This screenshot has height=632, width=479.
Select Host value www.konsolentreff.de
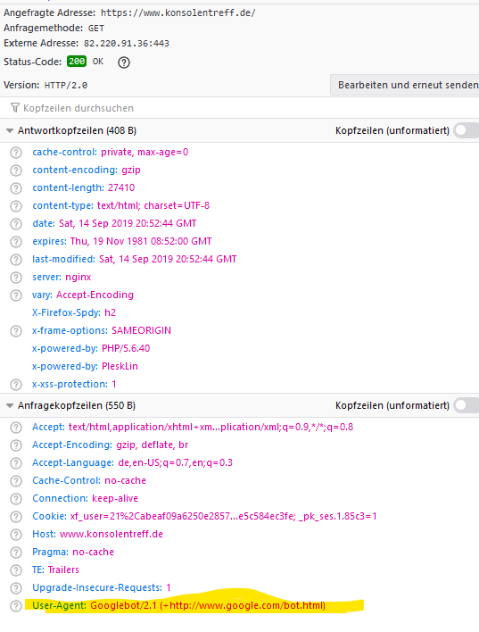(111, 535)
